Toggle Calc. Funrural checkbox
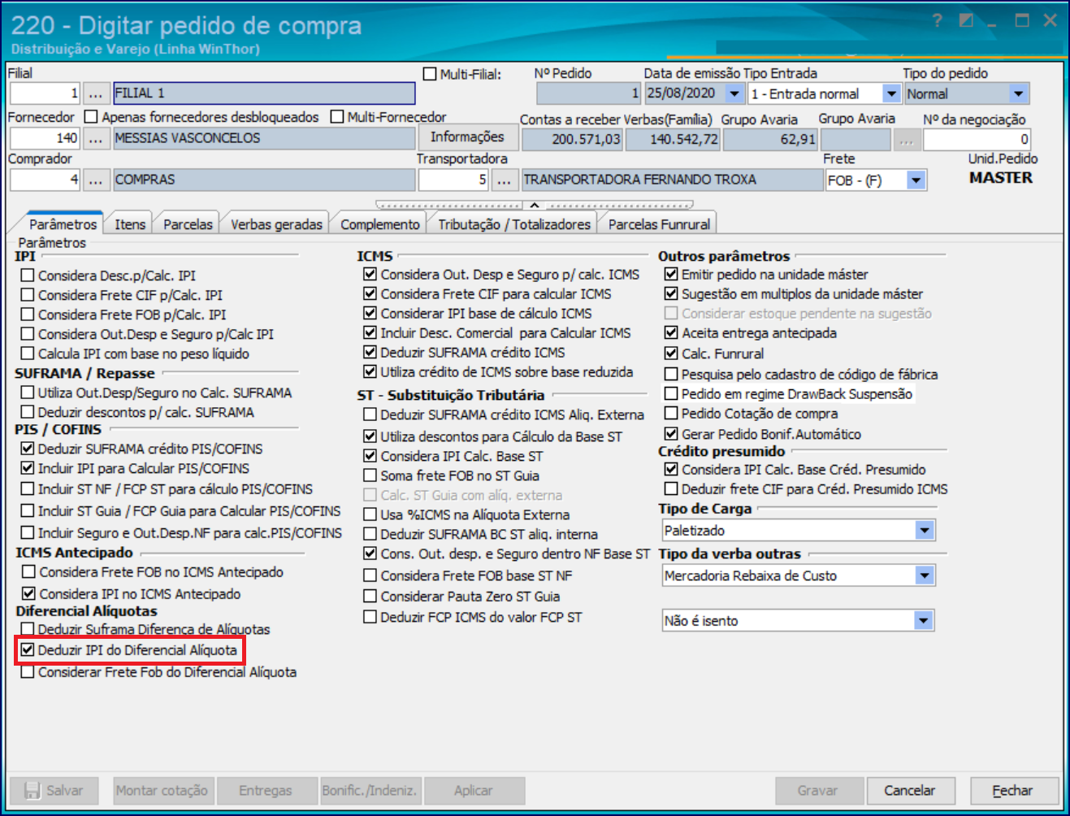The width and height of the screenshot is (1070, 816). click(x=671, y=353)
